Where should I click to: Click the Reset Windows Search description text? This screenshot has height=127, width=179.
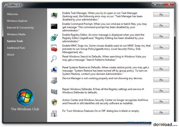coord(104,58)
